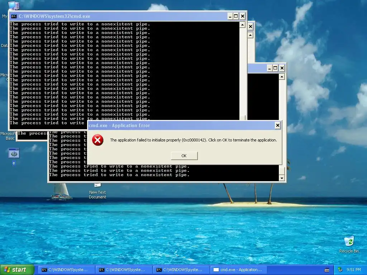
Task: Click the front cmd.exe title bar icon
Action: [x=14, y=16]
